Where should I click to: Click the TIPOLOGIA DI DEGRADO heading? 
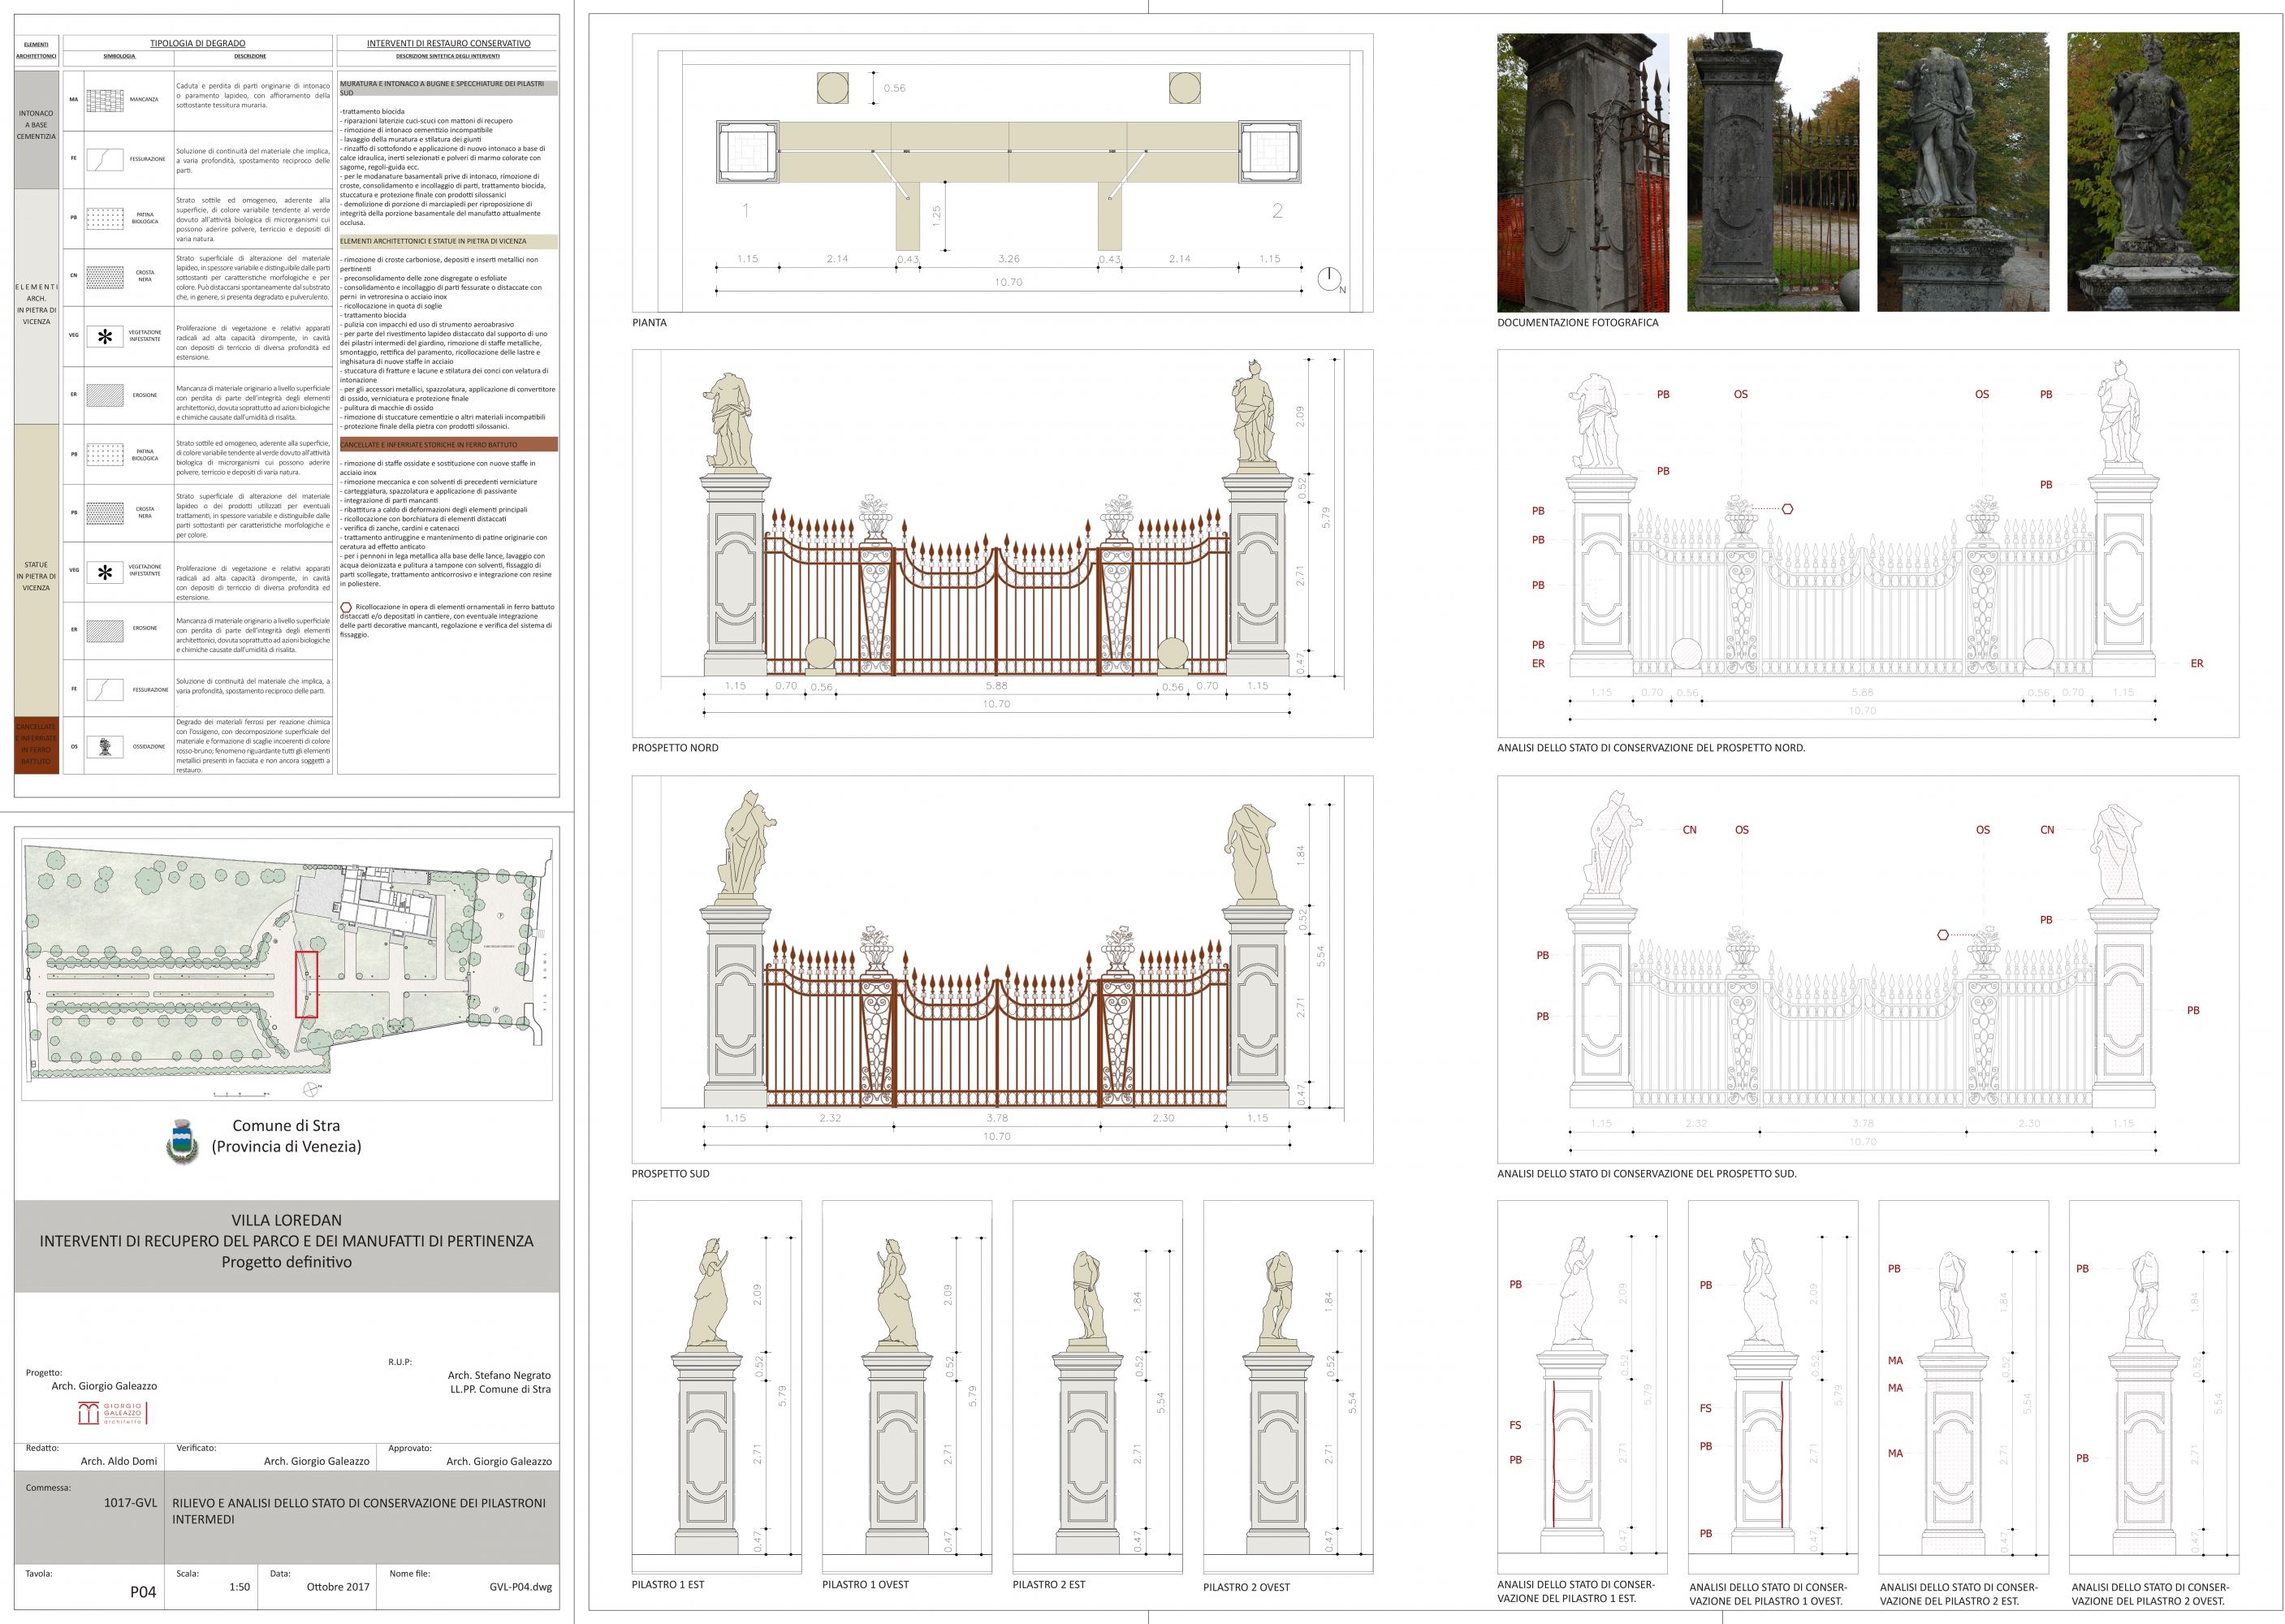(x=197, y=43)
